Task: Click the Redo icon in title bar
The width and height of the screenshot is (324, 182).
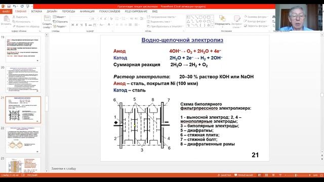Action: pyautogui.click(x=22, y=7)
